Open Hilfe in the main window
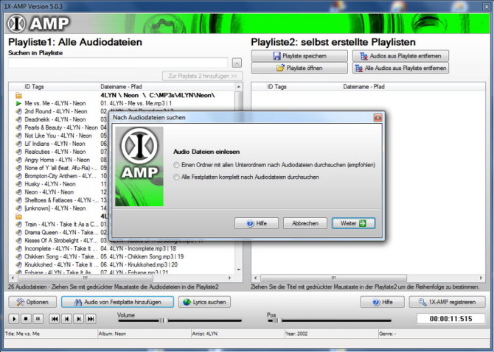 click(x=383, y=302)
